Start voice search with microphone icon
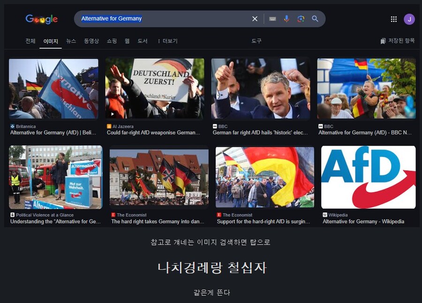The width and height of the screenshot is (422, 303). (286, 19)
